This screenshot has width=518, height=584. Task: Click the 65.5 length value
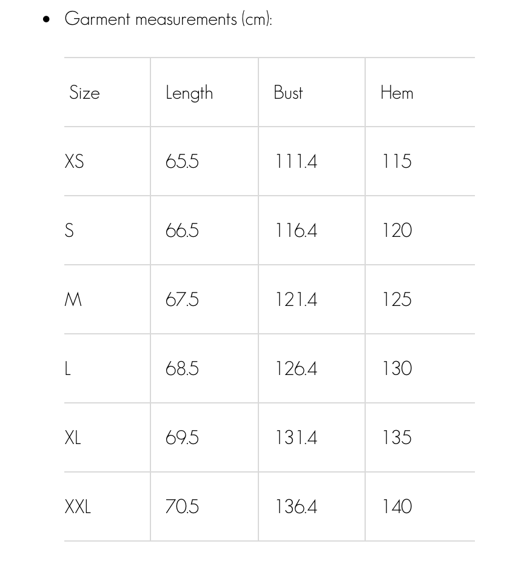point(182,162)
